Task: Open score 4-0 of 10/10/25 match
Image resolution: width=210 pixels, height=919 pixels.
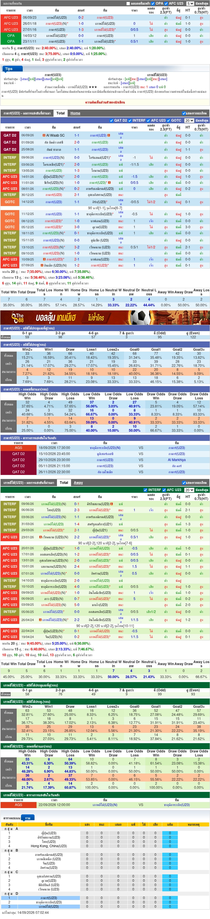Action: click(77, 586)
